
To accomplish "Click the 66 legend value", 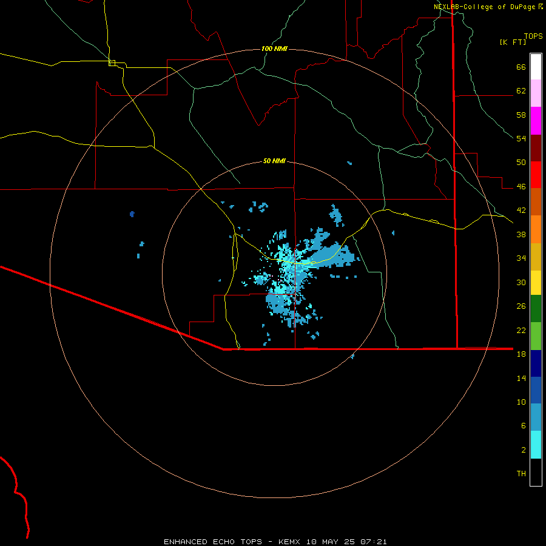I will pyautogui.click(x=521, y=67).
